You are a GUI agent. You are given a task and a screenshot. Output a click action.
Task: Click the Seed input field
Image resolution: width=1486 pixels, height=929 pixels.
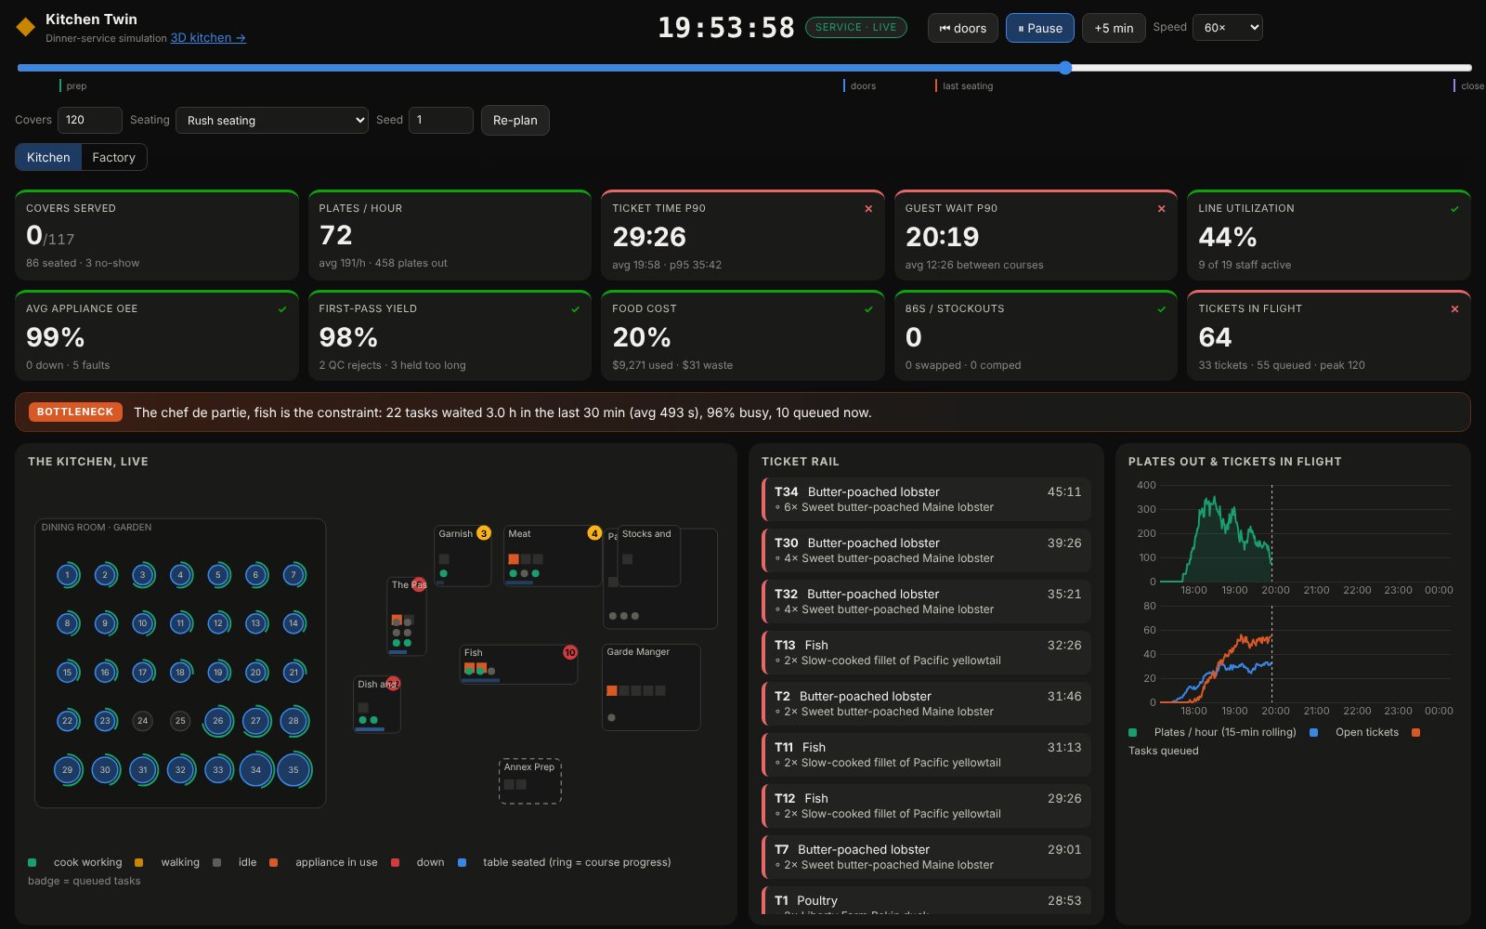tap(441, 121)
